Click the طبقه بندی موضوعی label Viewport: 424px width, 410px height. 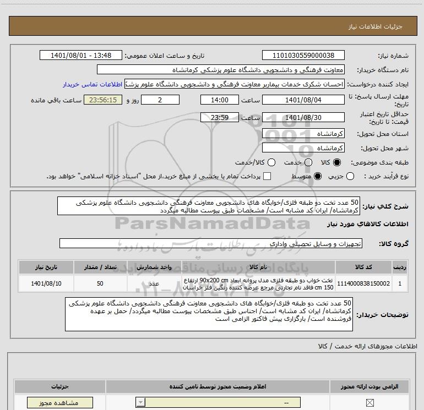tap(379, 163)
